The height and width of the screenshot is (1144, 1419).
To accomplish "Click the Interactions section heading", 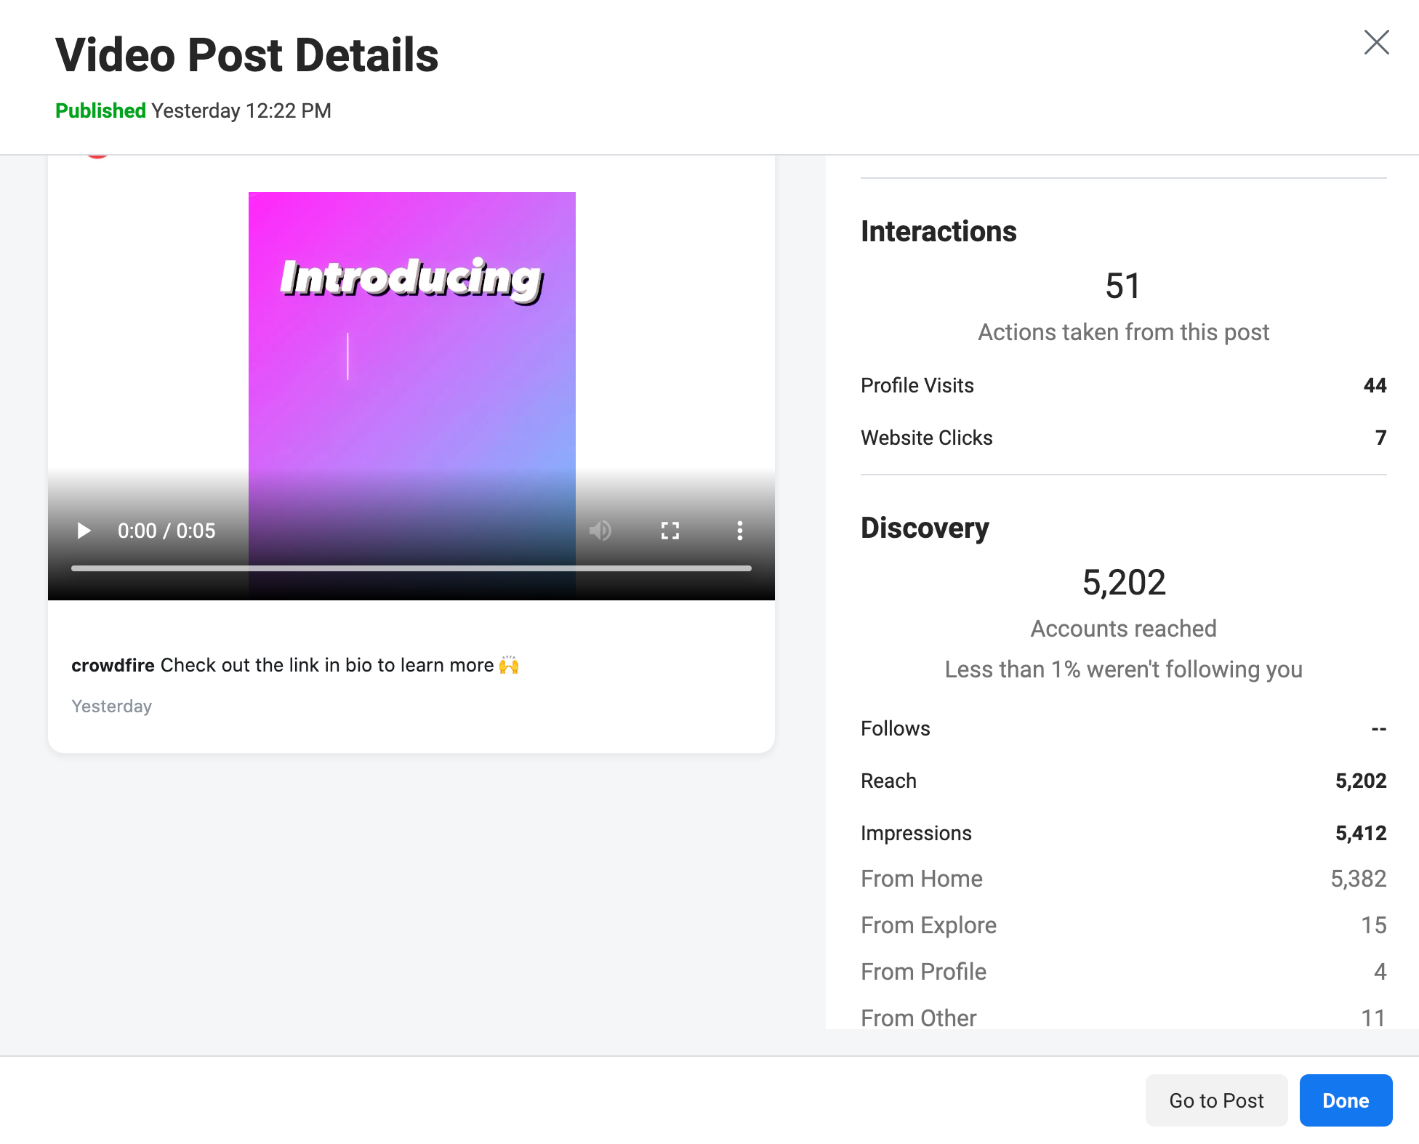I will click(x=938, y=231).
